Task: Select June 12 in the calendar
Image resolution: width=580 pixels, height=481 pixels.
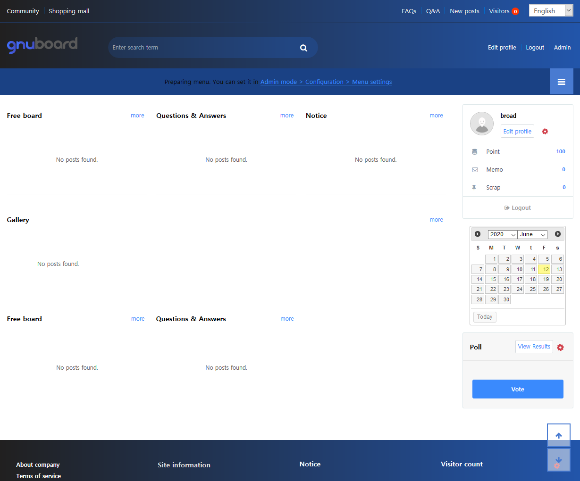Action: click(x=544, y=269)
